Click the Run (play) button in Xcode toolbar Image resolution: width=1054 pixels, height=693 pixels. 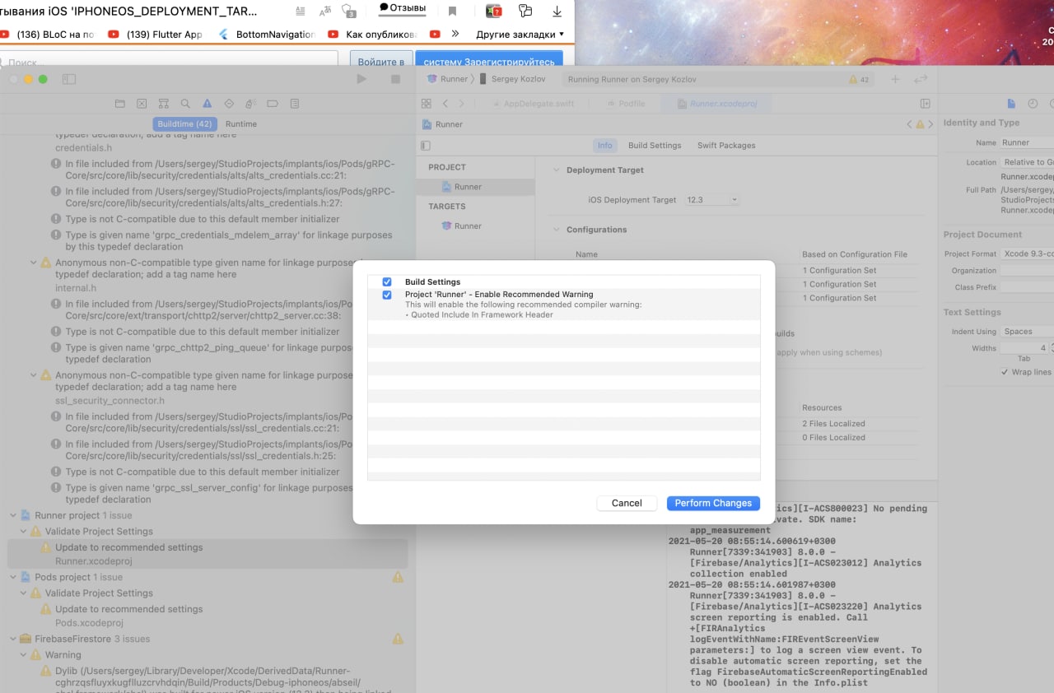[x=361, y=79]
